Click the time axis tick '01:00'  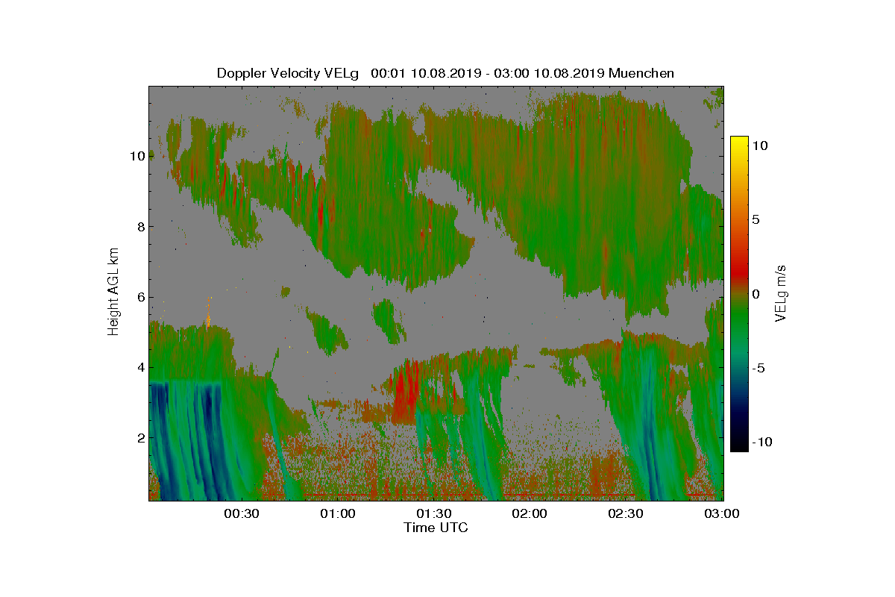337,513
